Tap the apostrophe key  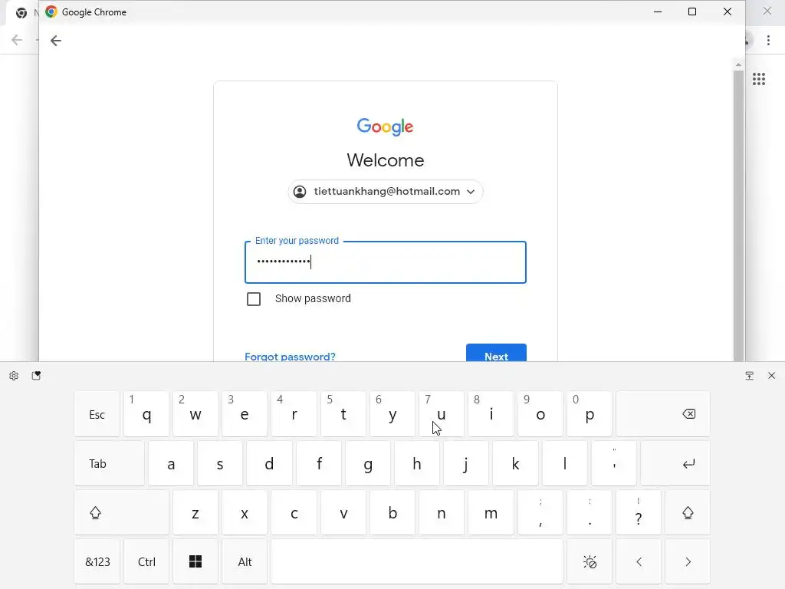tap(614, 463)
